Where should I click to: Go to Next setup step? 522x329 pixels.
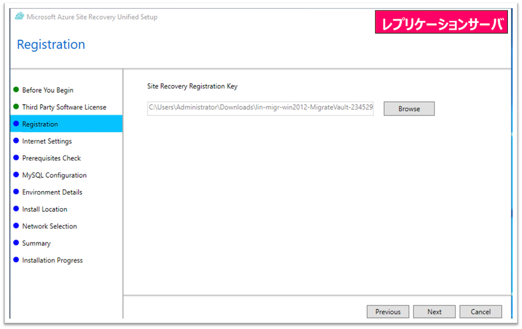pyautogui.click(x=434, y=312)
